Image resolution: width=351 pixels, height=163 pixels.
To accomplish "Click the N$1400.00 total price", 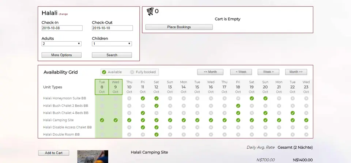I will tap(303, 160).
